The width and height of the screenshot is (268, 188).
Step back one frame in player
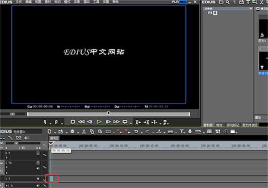[x=90, y=122]
